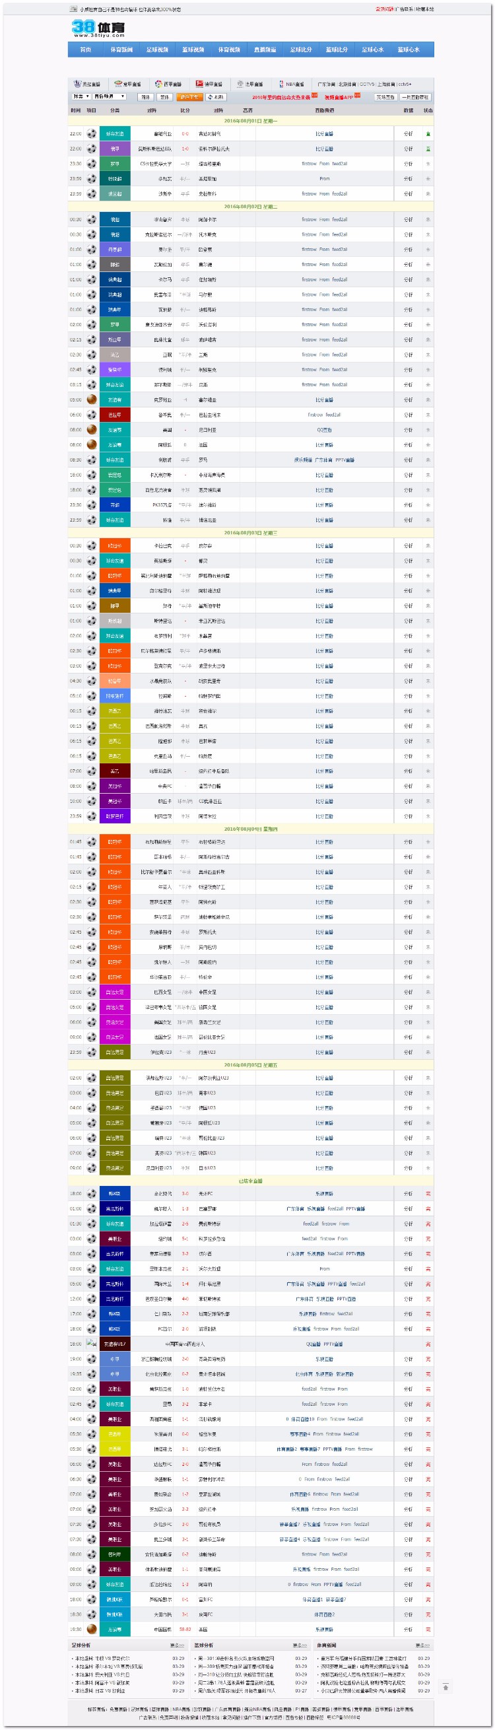Open the 西甲直播 league icon tab
This screenshot has height=1730, width=495.
[168, 84]
